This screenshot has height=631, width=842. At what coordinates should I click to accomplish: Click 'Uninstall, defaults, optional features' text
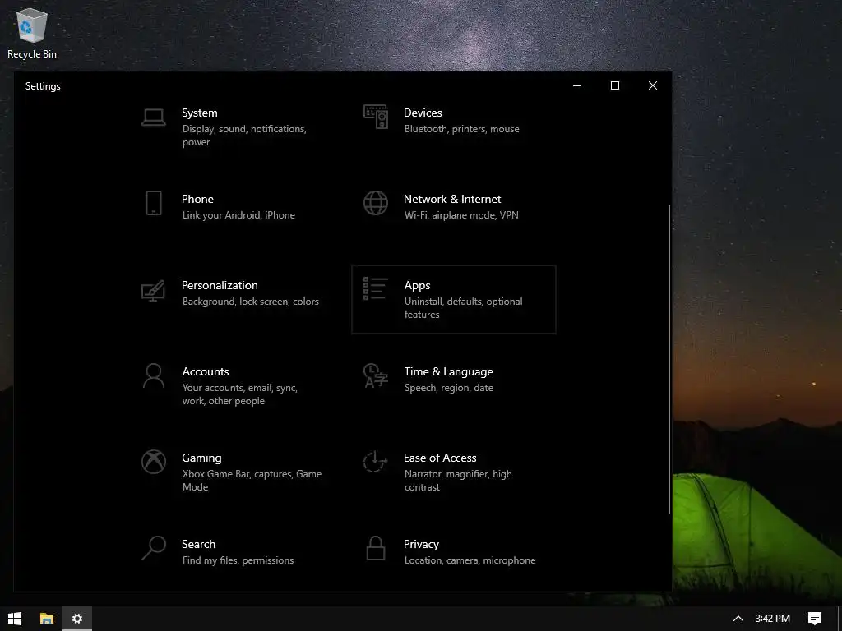[x=464, y=308]
